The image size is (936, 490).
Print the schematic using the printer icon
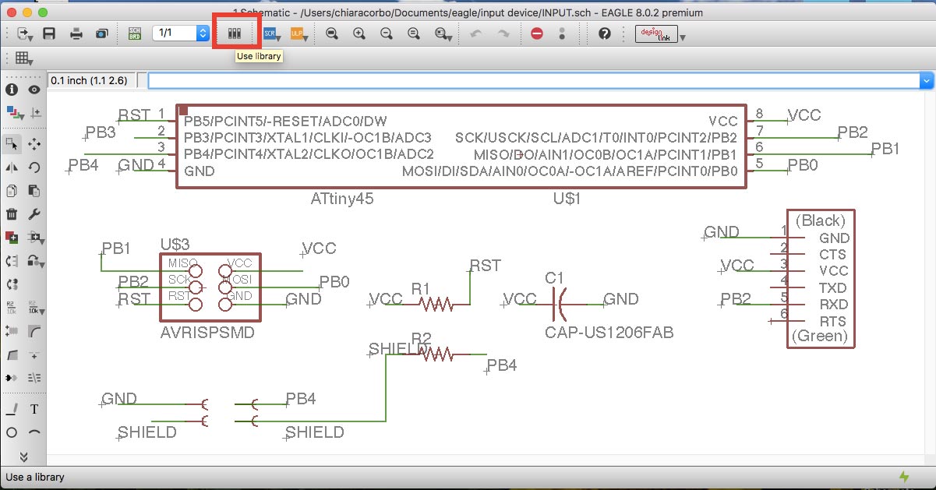76,33
